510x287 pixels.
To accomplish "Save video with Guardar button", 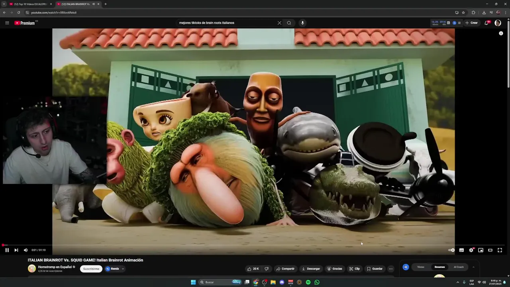I will pos(375,269).
